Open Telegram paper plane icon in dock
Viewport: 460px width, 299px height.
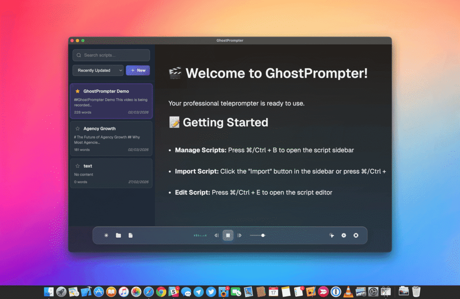(199, 292)
